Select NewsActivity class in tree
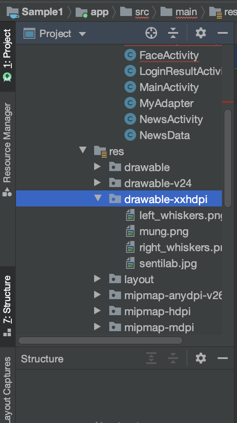The height and width of the screenshot is (423, 237). click(171, 119)
